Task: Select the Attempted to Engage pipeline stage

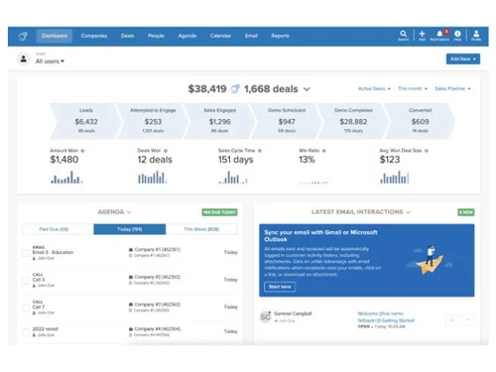Action: pos(153,121)
